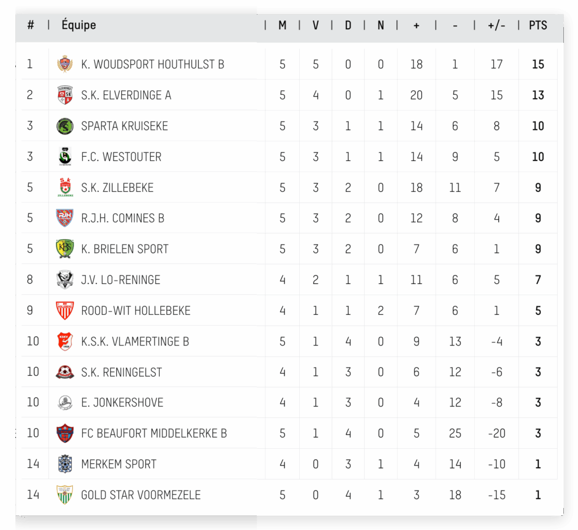
Task: Click the K.S.K. Vlamertinge B red crest
Action: tap(65, 341)
